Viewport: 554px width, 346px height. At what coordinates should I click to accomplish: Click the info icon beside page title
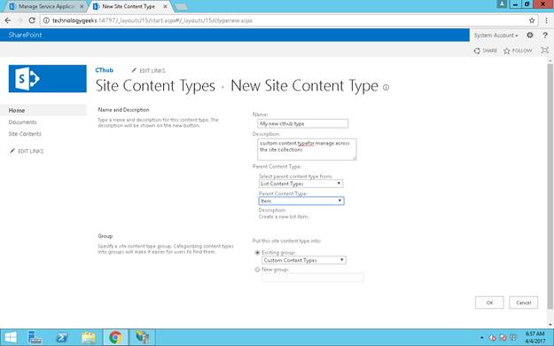tap(386, 87)
